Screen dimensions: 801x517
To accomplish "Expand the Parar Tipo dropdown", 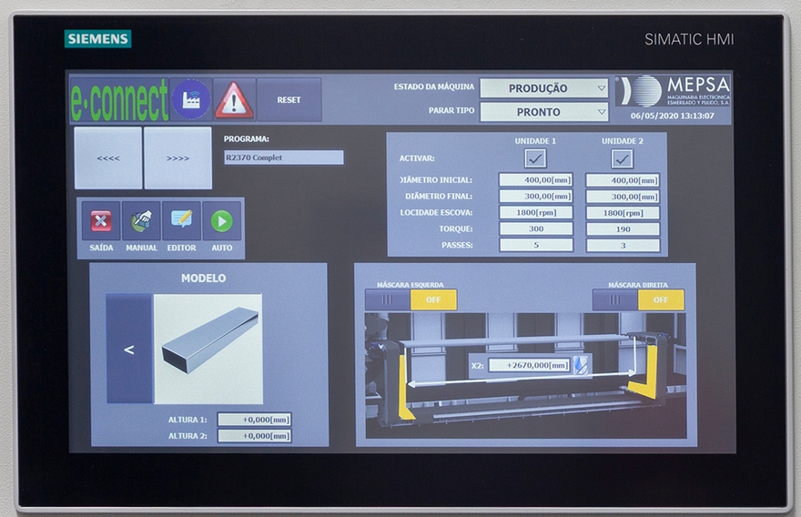I will pyautogui.click(x=544, y=112).
